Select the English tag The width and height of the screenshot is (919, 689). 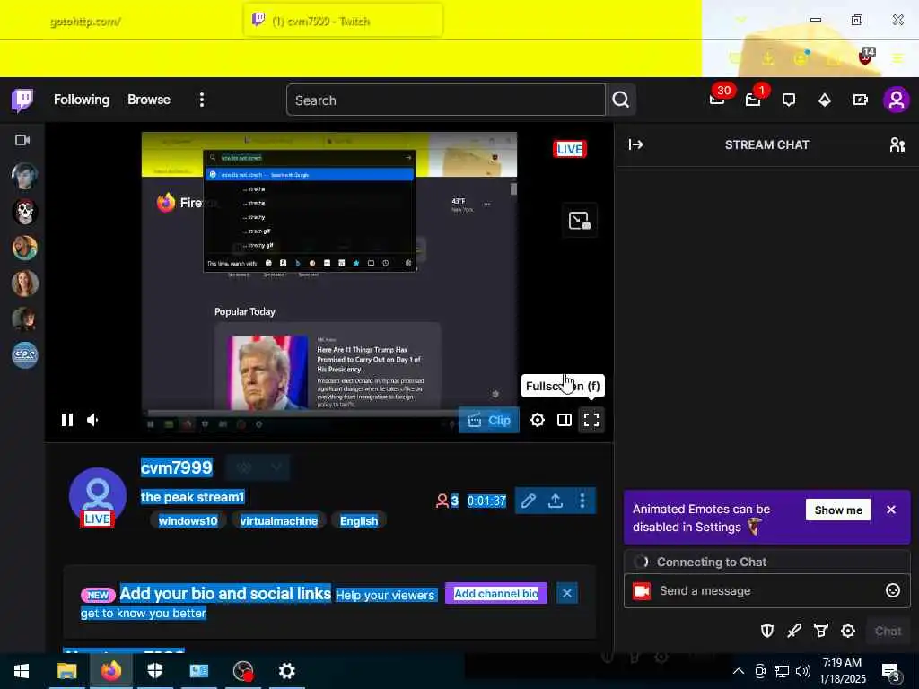(359, 521)
